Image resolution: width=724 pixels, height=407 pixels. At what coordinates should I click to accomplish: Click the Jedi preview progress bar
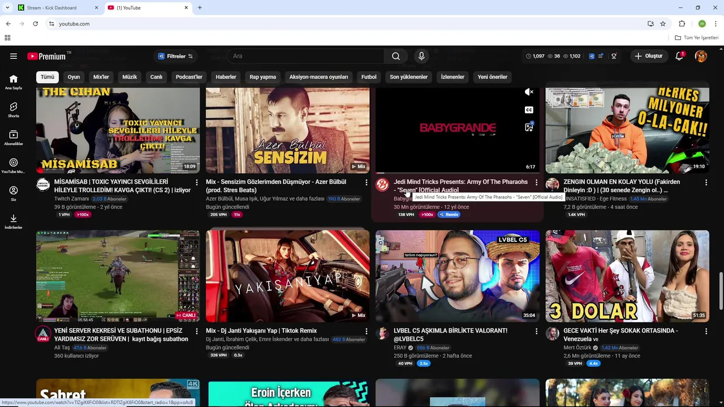click(457, 172)
